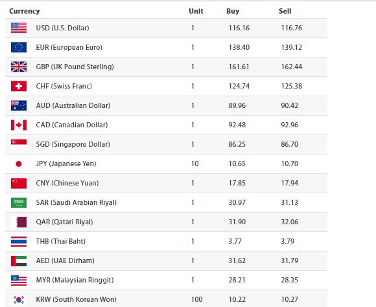The image size is (376, 307).
Task: Click the Qatar flag icon
Action: click(19, 222)
